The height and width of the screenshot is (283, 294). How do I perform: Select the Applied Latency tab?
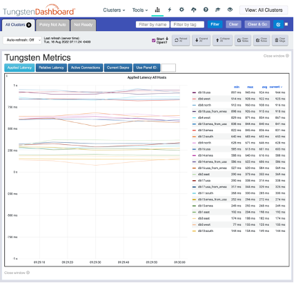point(19,68)
